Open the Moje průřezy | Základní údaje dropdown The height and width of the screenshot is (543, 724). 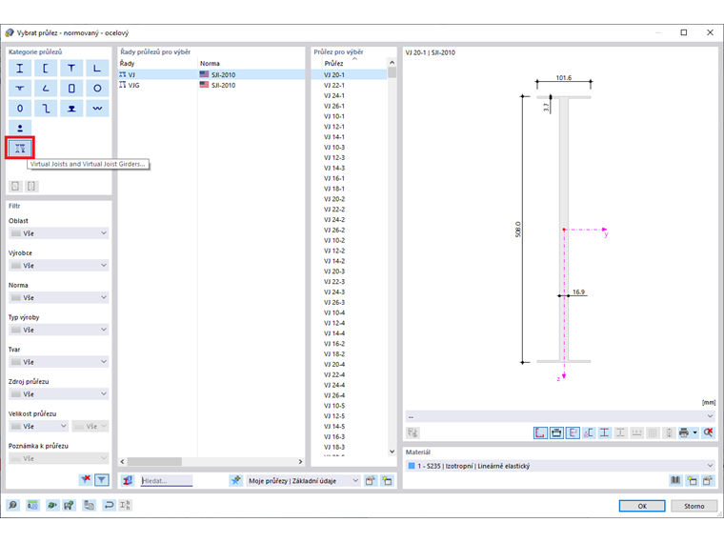click(303, 481)
